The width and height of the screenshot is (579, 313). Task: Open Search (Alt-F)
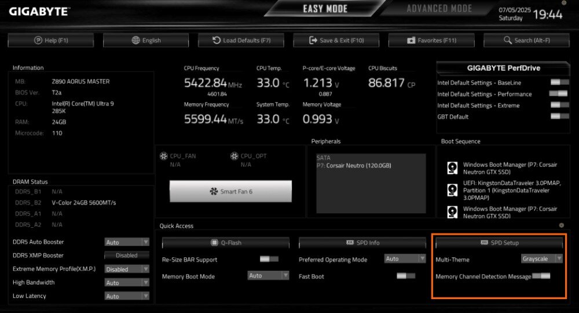527,40
